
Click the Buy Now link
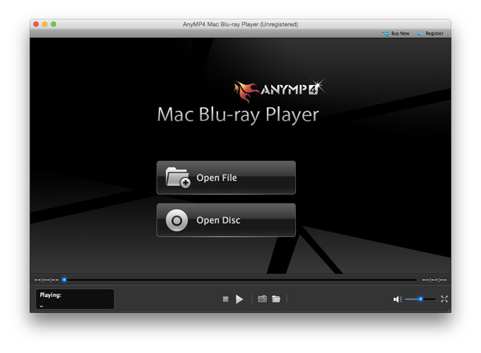399,34
